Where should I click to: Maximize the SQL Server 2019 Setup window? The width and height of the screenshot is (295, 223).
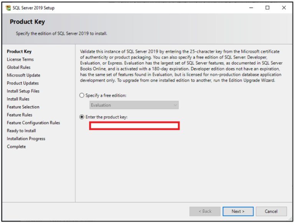(267, 8)
